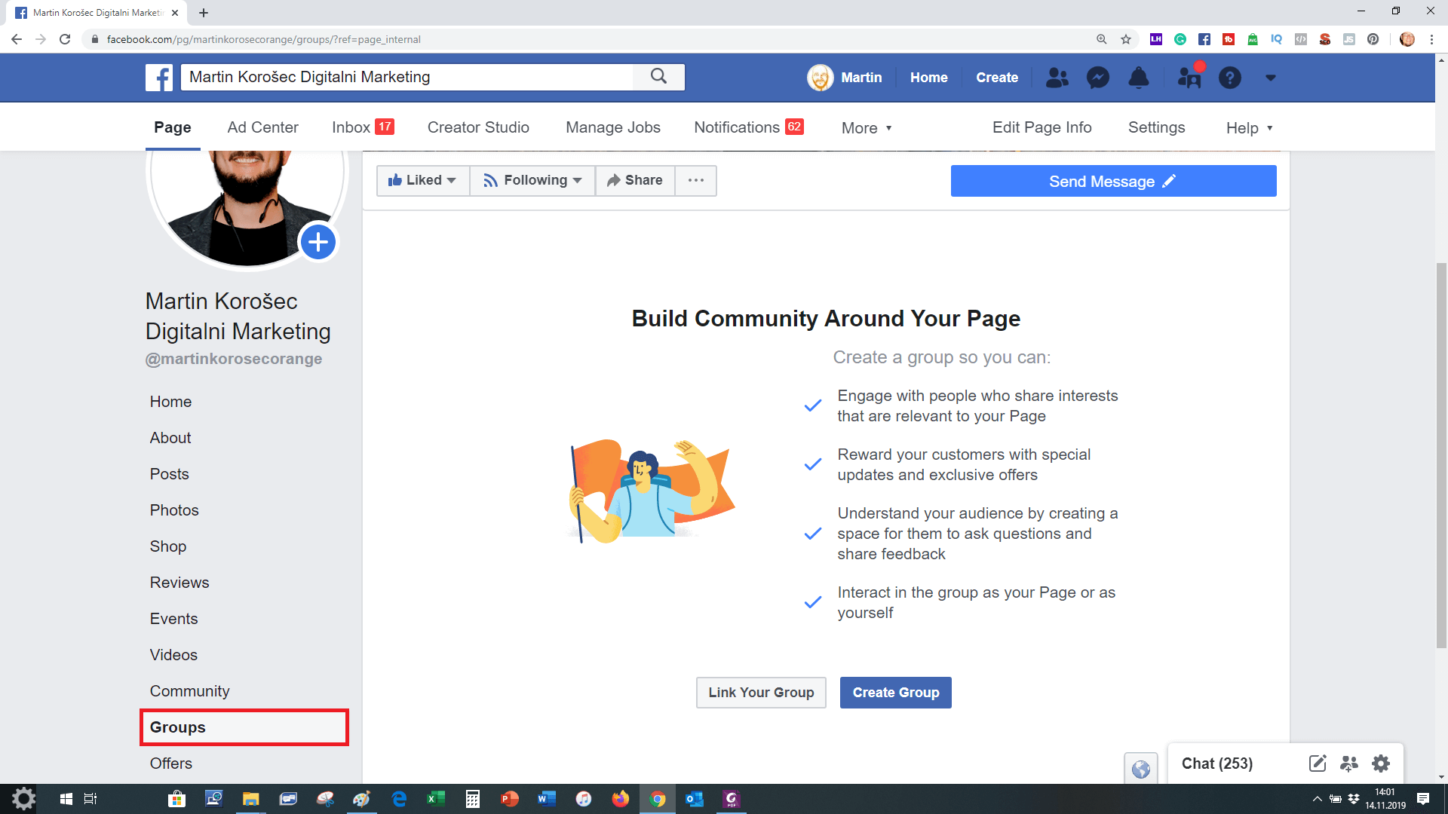
Task: Open the quick help question mark icon
Action: point(1229,78)
